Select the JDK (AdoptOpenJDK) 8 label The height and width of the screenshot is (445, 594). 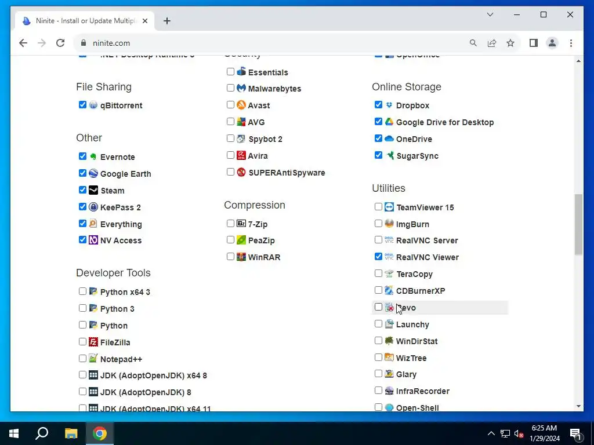pos(146,392)
